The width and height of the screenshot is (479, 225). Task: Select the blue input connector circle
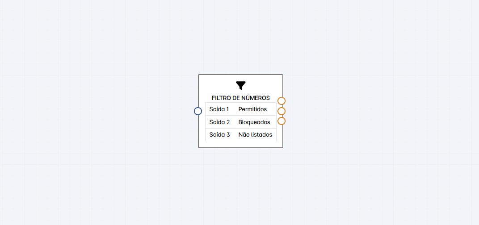[198, 111]
